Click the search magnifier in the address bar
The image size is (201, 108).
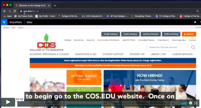[x=197, y=11]
